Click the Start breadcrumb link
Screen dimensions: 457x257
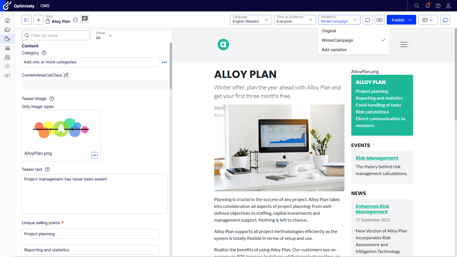point(49,16)
